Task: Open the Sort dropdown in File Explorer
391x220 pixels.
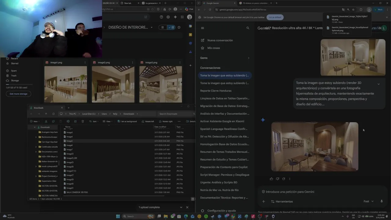Action: 94,121
